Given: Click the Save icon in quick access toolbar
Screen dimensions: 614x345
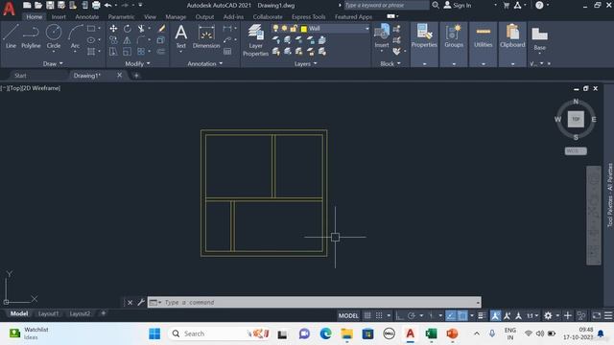Looking at the screenshot, I should coord(50,5).
